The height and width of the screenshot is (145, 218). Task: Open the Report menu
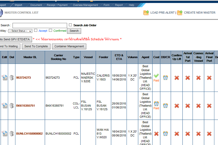point(119,5)
